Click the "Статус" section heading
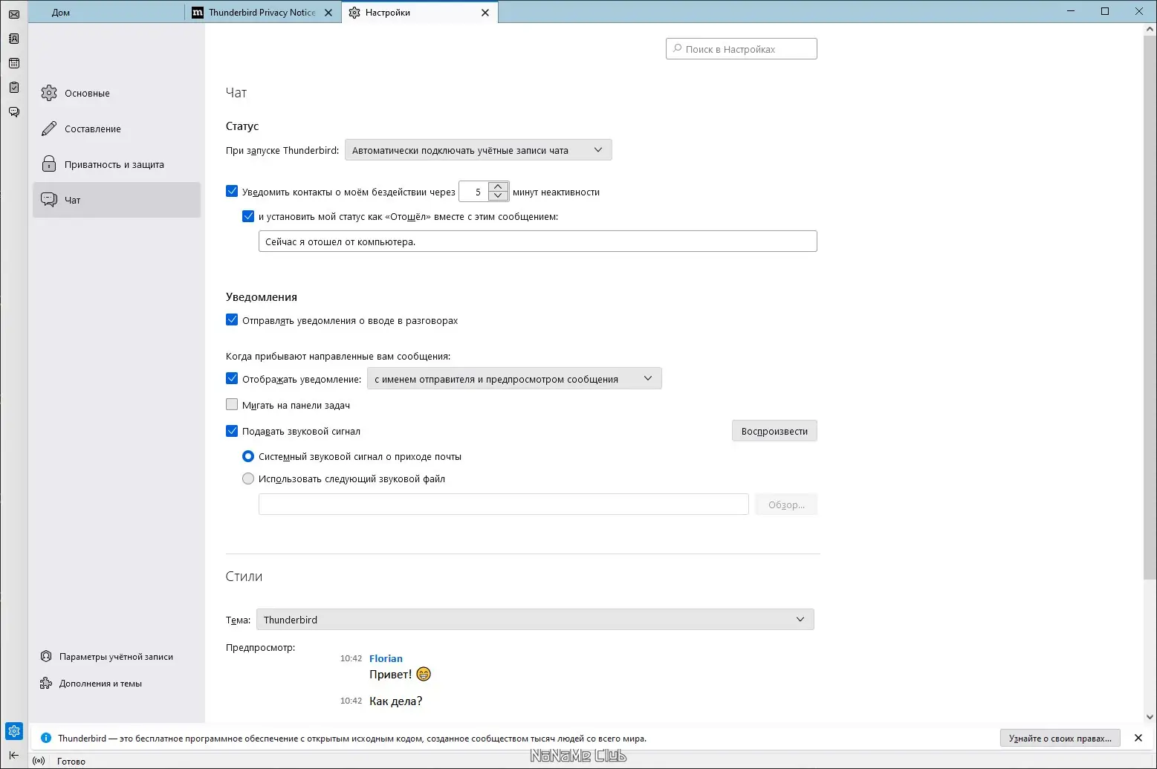 (242, 126)
